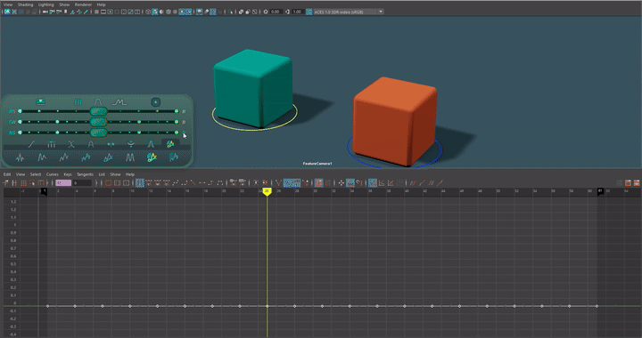
Task: Click the first jagged wave icon in bottom row
Action: (20, 157)
